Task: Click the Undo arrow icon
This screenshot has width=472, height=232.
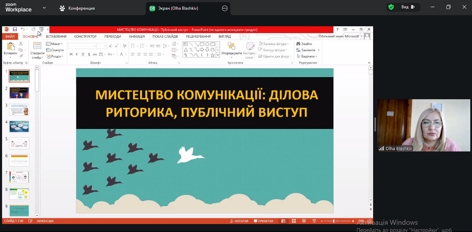Action: pos(22,29)
